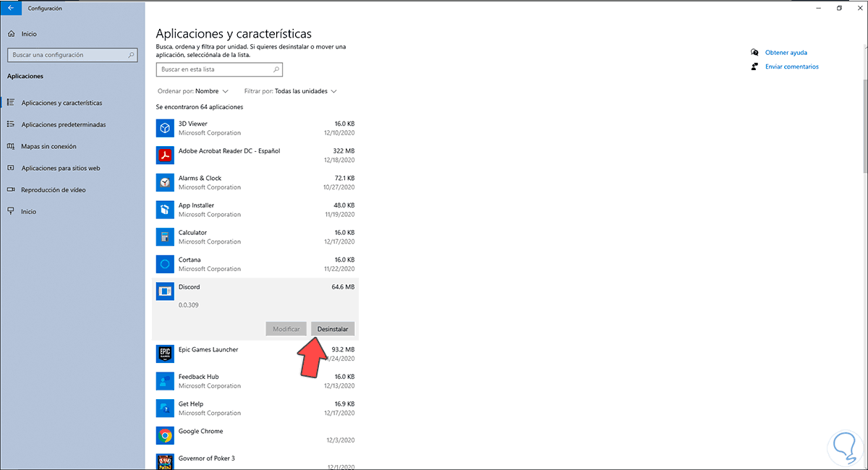Open the Ordenar por Nombre dropdown
This screenshot has width=868, height=470.
click(193, 91)
